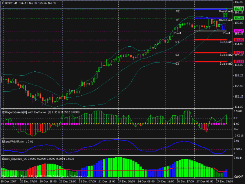Click the 163.15 price scale value
Viewport: 245px width, 184px height.
[x=239, y=75]
